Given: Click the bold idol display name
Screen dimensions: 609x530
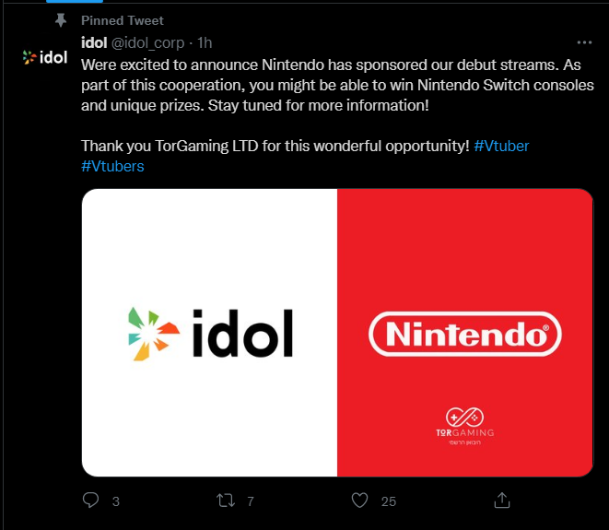Looking at the screenshot, I should coord(94,42).
